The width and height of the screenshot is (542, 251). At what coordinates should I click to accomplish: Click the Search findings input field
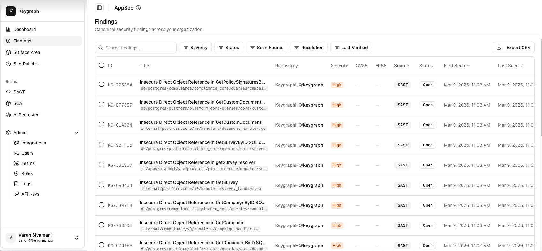coord(136,48)
